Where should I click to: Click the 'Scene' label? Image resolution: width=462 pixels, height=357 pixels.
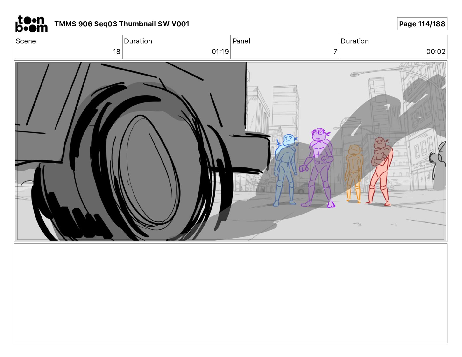click(x=26, y=41)
